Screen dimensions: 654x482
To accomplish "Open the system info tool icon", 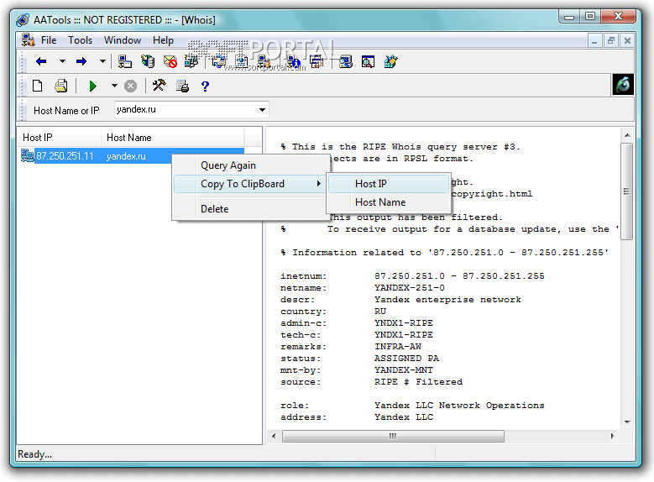I will click(293, 62).
